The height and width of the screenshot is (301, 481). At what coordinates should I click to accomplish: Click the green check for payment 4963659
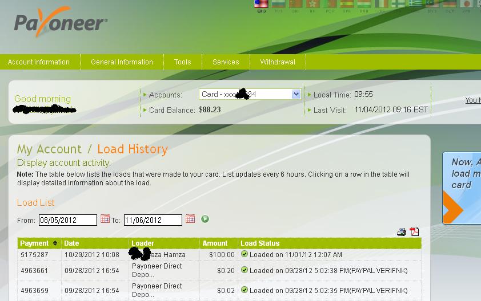click(244, 290)
